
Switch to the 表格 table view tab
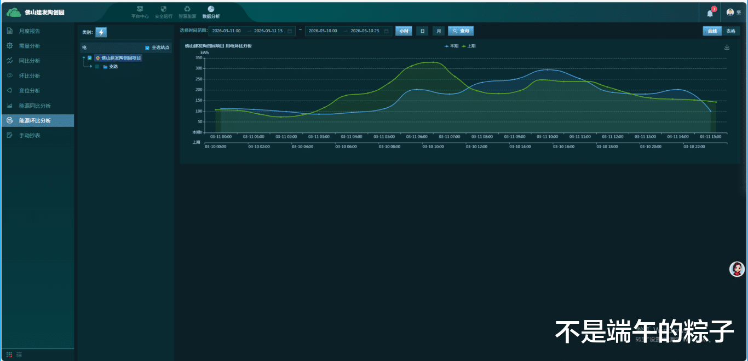point(730,31)
